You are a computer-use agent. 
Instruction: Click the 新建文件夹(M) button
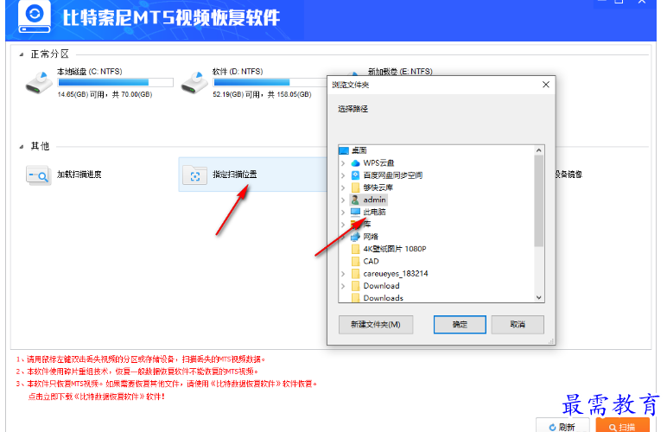(376, 324)
